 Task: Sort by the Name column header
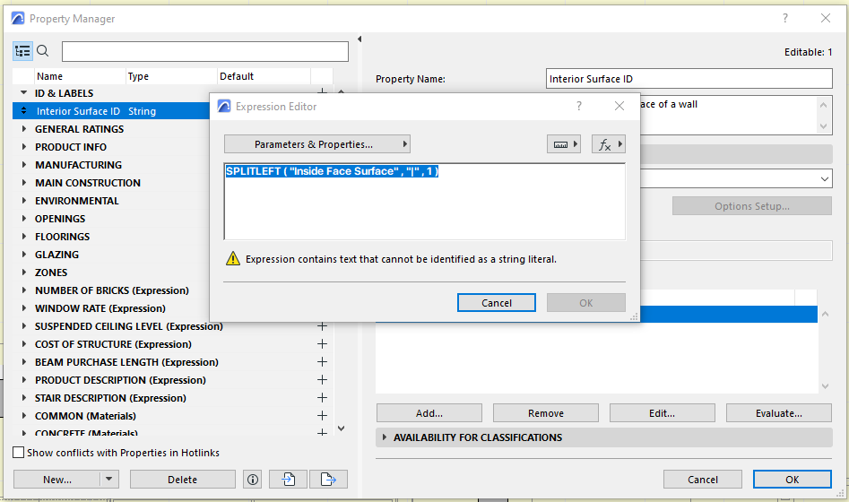[80, 76]
